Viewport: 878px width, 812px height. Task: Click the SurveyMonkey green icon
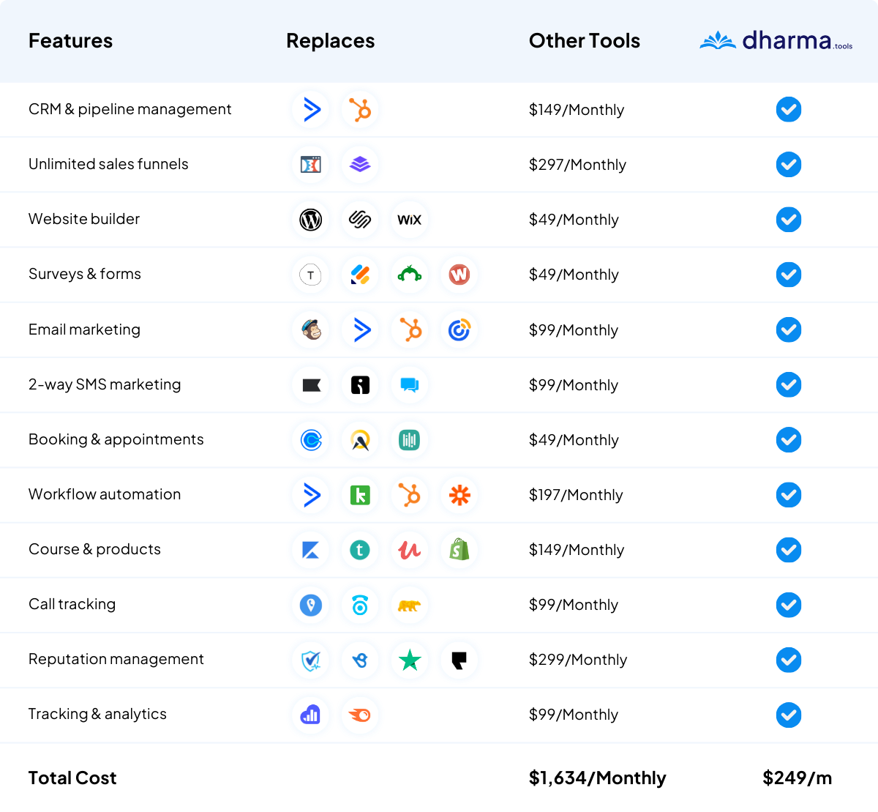[410, 275]
